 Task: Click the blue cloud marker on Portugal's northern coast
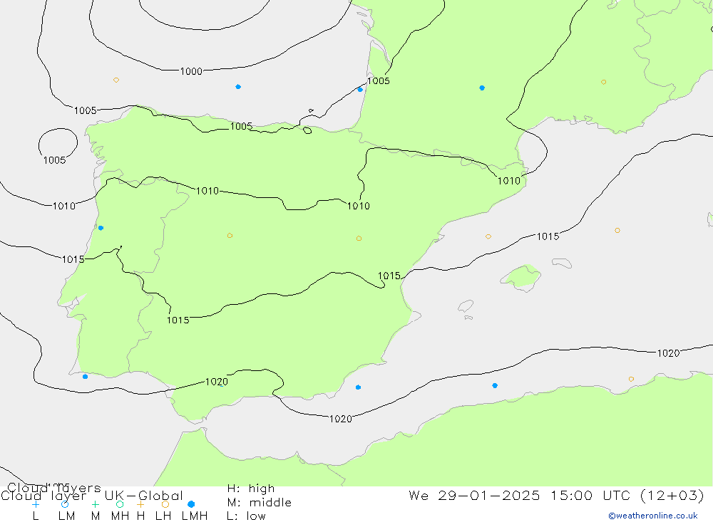(101, 228)
